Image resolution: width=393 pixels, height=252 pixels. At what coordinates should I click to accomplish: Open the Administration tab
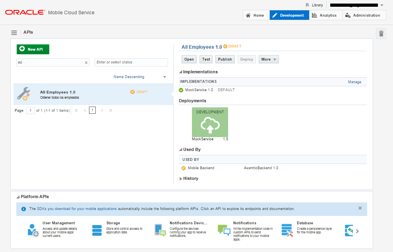click(364, 15)
